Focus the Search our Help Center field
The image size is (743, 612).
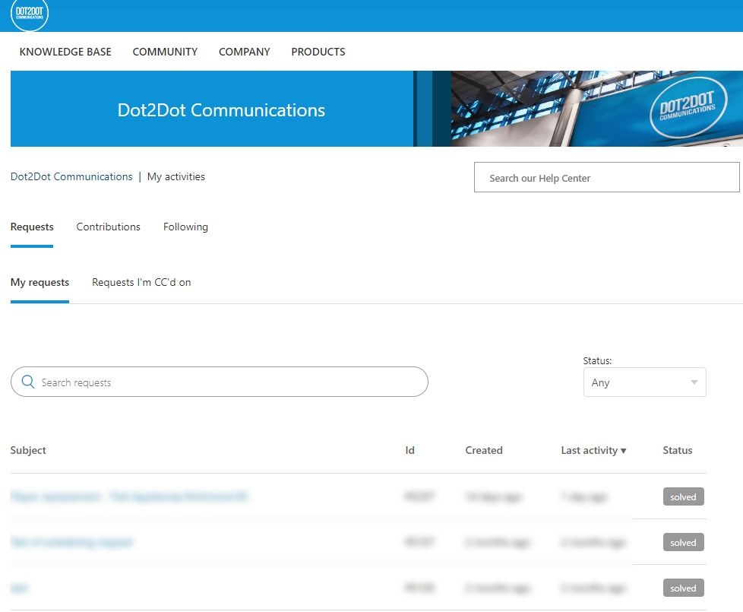pos(606,177)
